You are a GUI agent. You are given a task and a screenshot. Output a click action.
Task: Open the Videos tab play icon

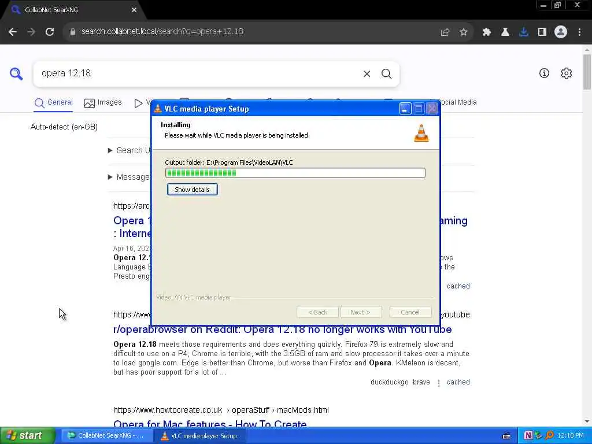click(139, 103)
